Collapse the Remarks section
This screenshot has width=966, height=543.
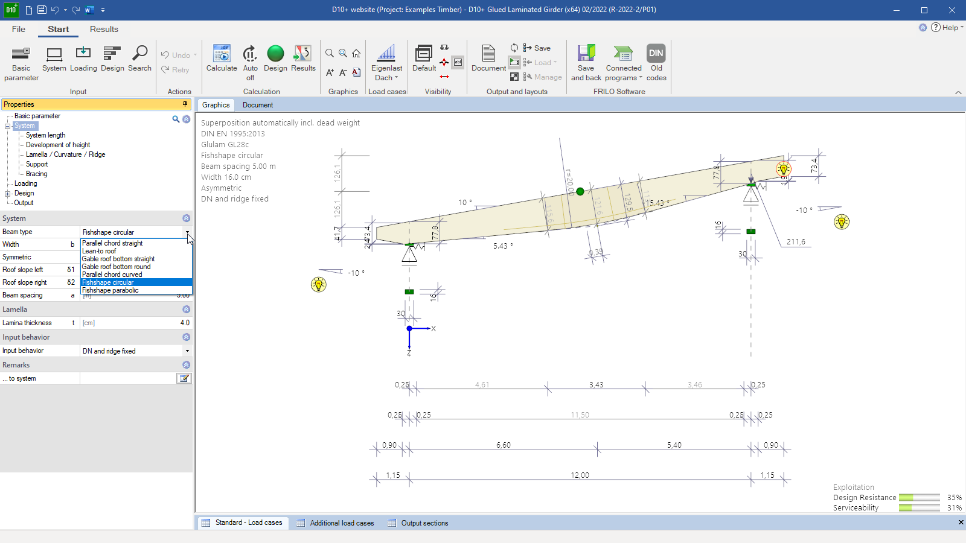[x=186, y=365]
